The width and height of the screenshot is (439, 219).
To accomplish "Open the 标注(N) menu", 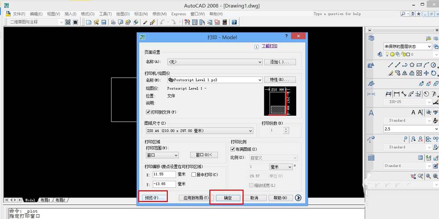I will (x=141, y=14).
